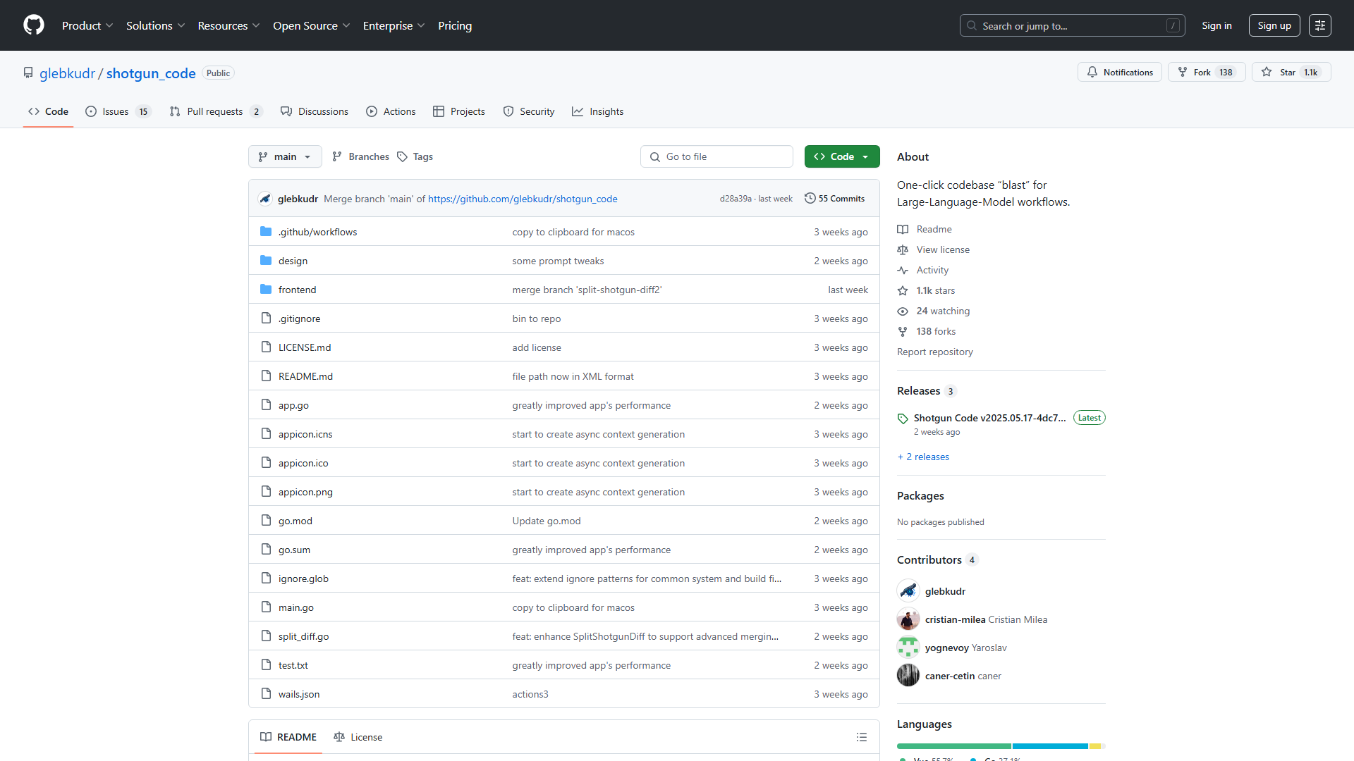Open the glebkudr owner profile link

point(67,73)
